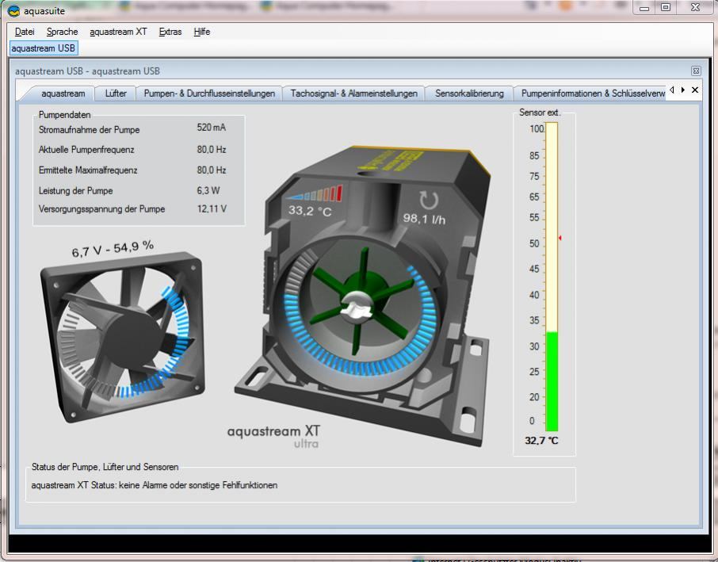Click the 32,7 °C sensor reading

pyautogui.click(x=542, y=441)
